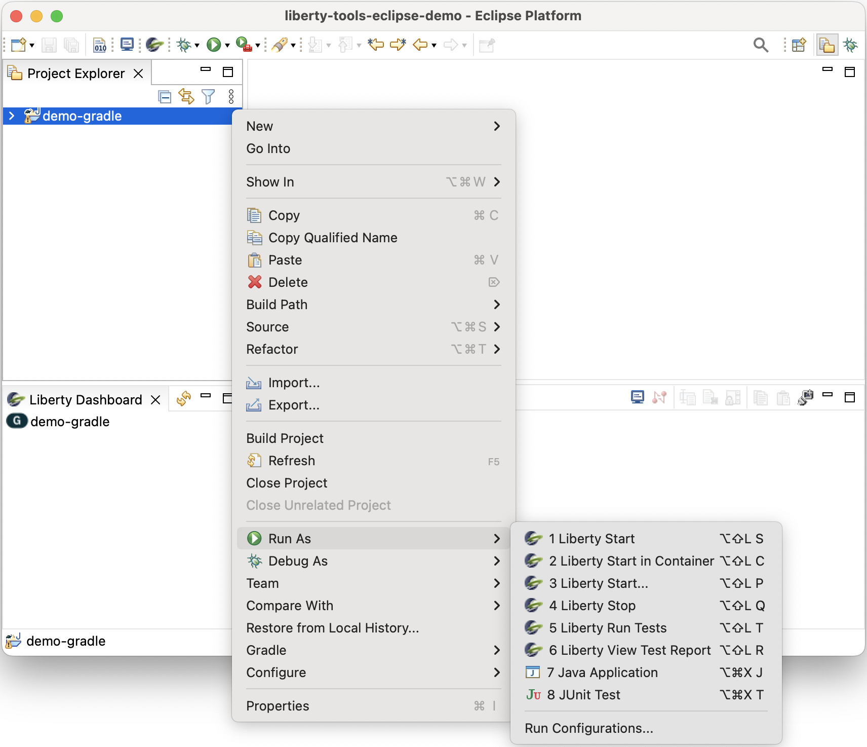Switch to the Liberty Dashboard tab
The height and width of the screenshot is (747, 867).
(x=86, y=400)
